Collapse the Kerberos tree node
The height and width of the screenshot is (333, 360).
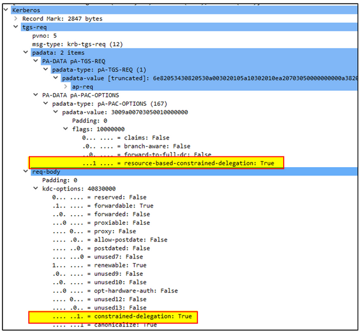point(6,10)
